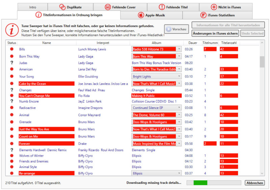Go to the Nicht in iTunes tab
The height and width of the screenshot is (190, 270).
click(226, 7)
